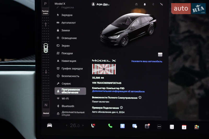Screen dimensions: 209x139
Task: Toggle the seat heater icon
Action: (x=93, y=125)
